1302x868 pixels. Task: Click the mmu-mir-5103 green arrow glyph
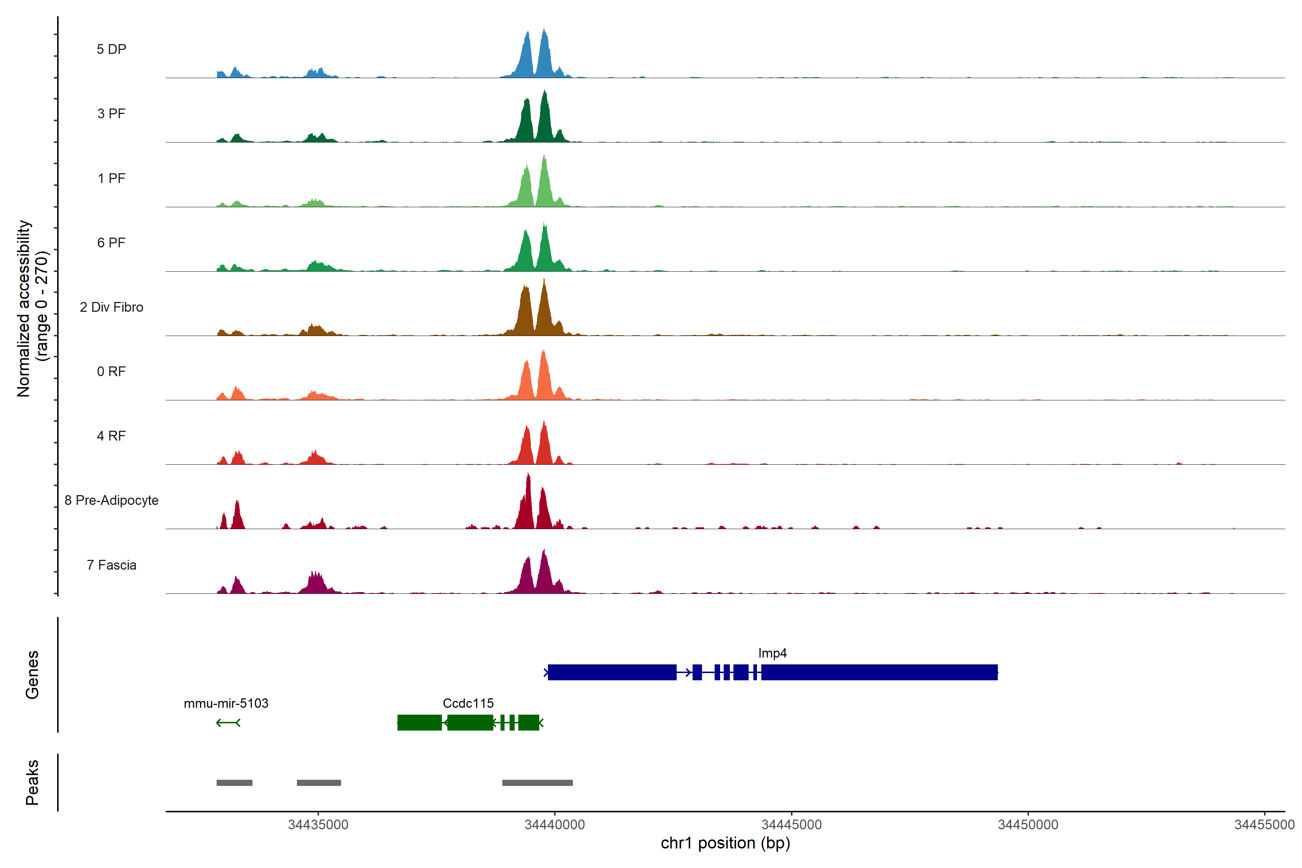pyautogui.click(x=228, y=722)
